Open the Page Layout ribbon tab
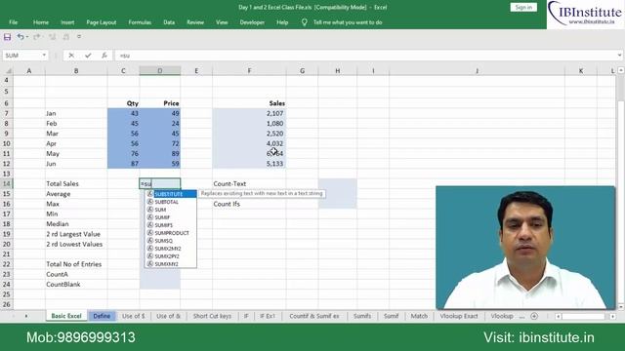 pos(102,22)
